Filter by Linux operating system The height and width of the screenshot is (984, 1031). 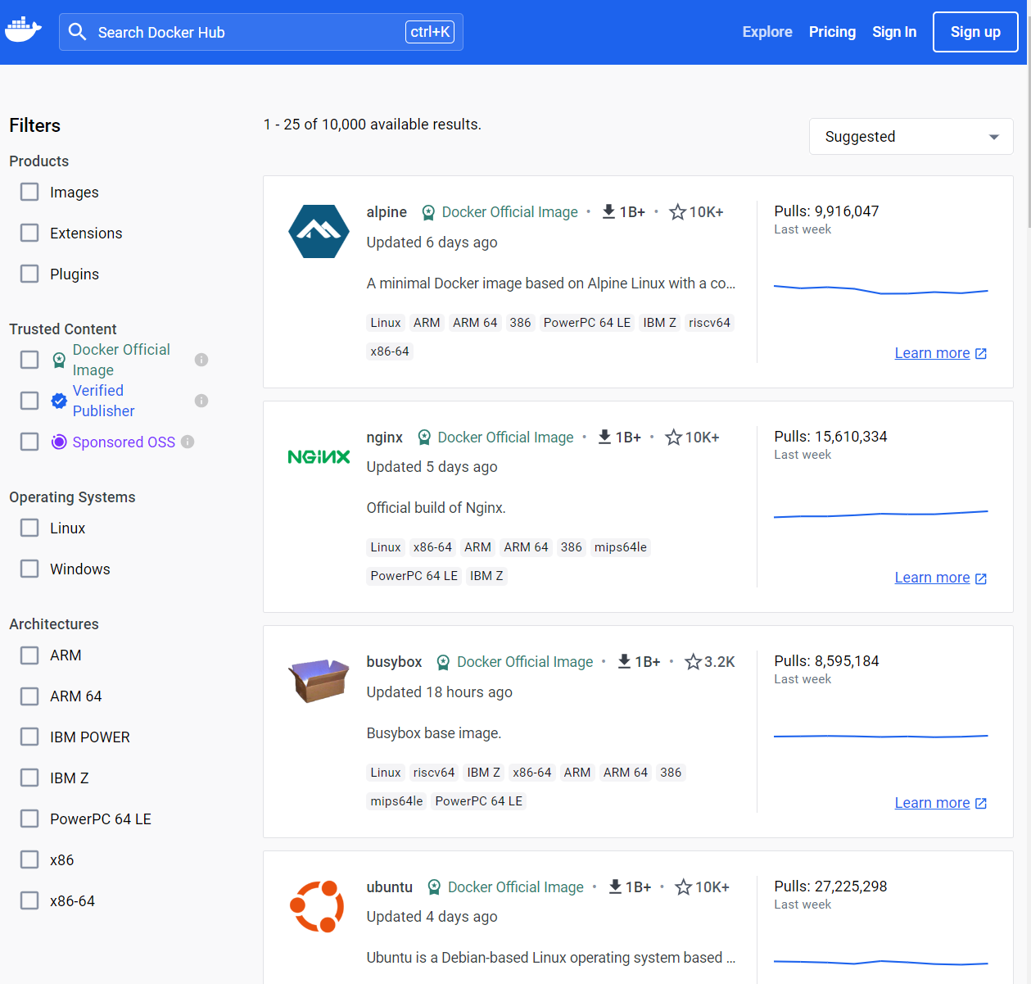pos(29,528)
